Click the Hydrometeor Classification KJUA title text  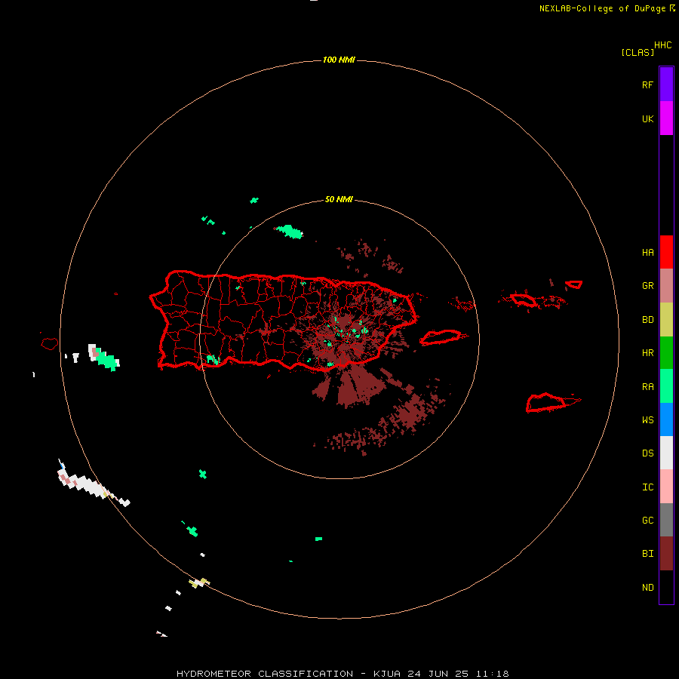tap(343, 674)
